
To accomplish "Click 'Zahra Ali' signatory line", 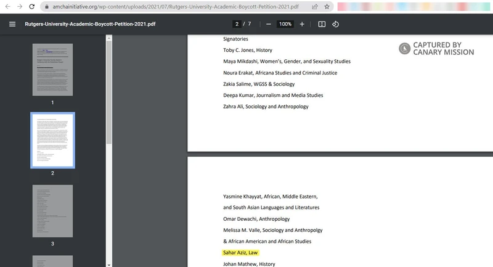I will (x=266, y=107).
